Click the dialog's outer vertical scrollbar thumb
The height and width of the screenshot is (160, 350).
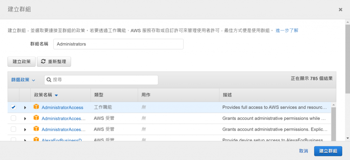[x=348, y=59]
